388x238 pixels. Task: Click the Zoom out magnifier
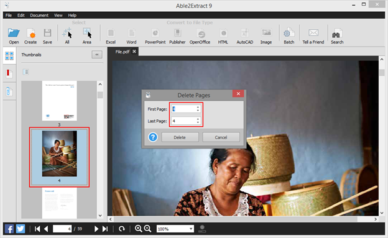coord(148,229)
